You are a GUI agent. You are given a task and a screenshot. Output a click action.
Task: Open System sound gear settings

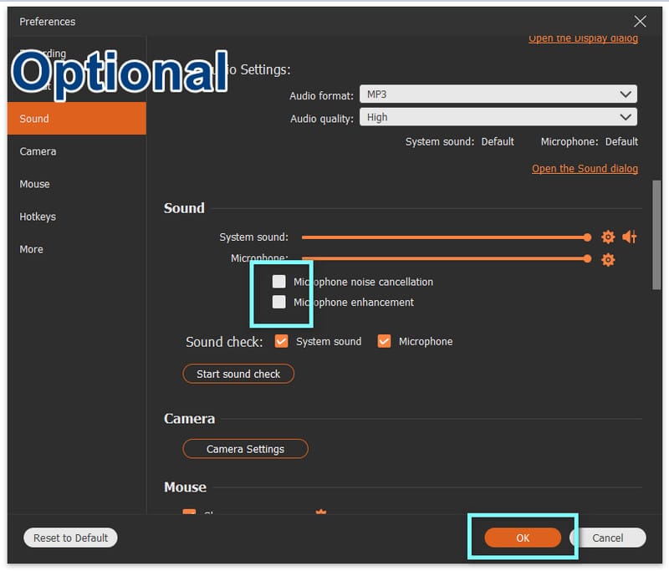pos(608,237)
